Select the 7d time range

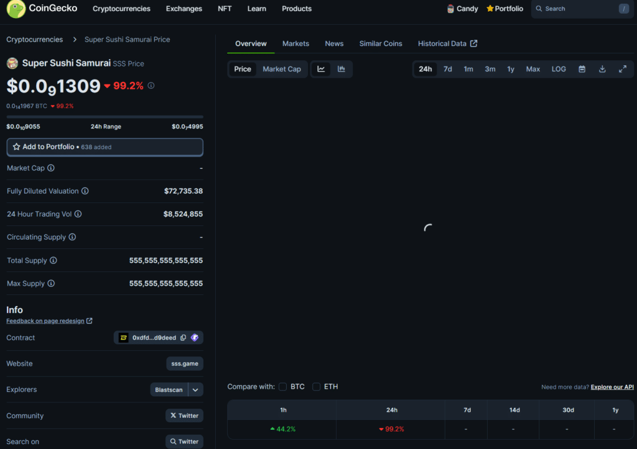coord(448,69)
